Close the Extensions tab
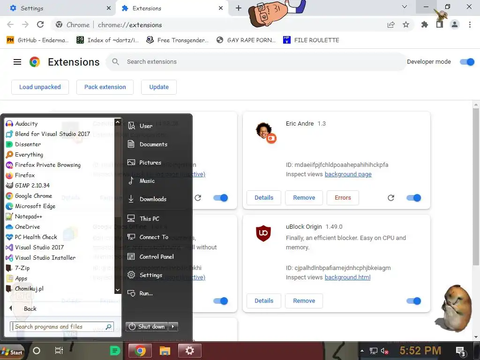Image resolution: width=480 pixels, height=360 pixels. click(x=221, y=8)
